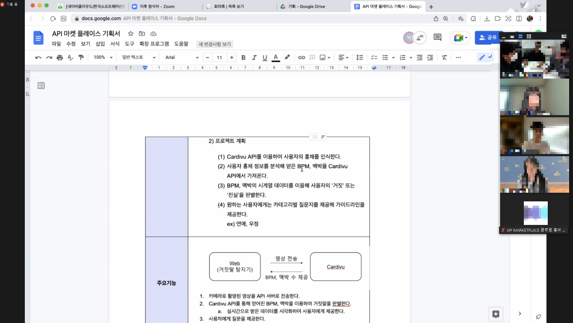
Task: Open Google Meet call dropdown
Action: click(460, 38)
